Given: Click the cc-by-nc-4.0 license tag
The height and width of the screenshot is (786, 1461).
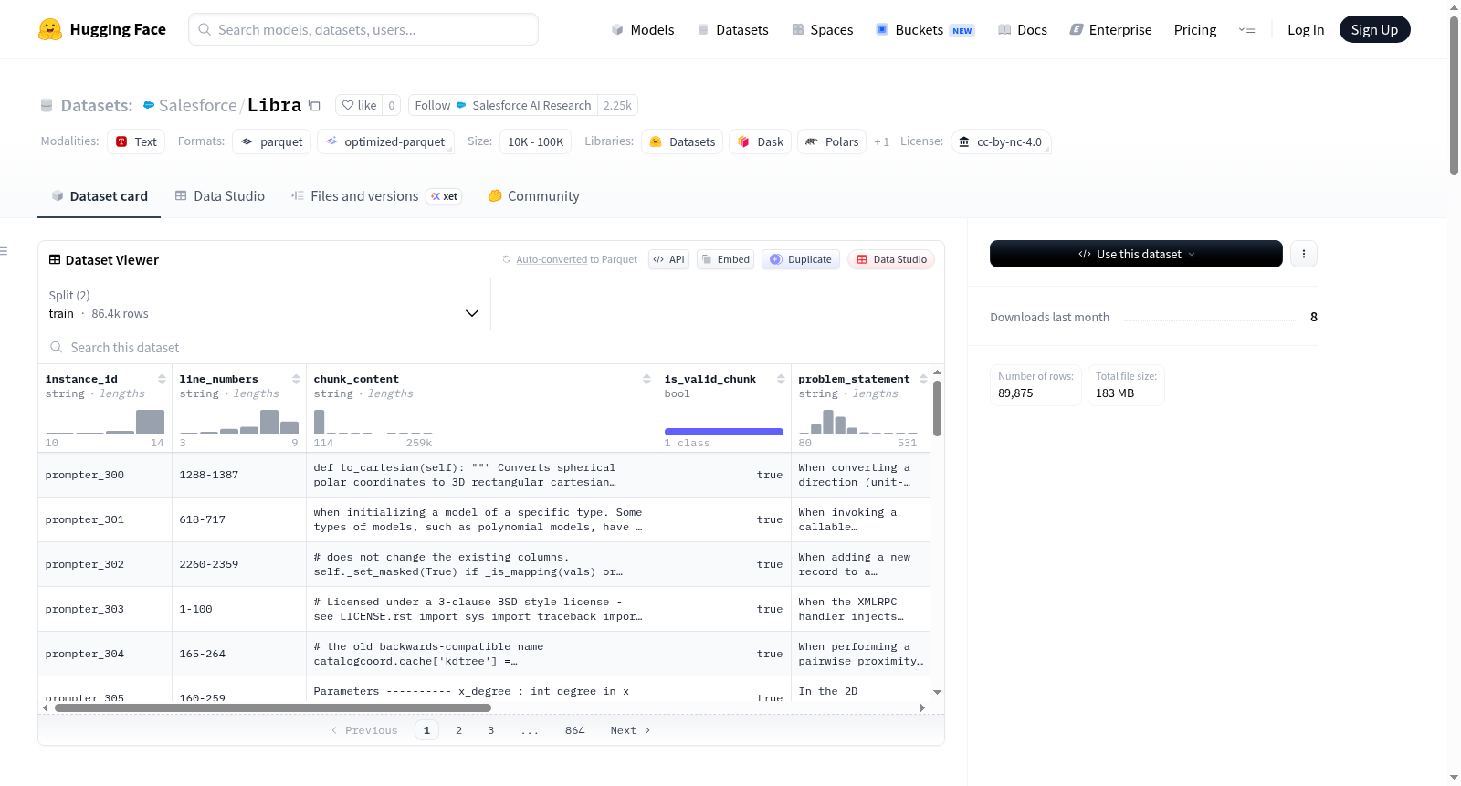Looking at the screenshot, I should 1001,141.
